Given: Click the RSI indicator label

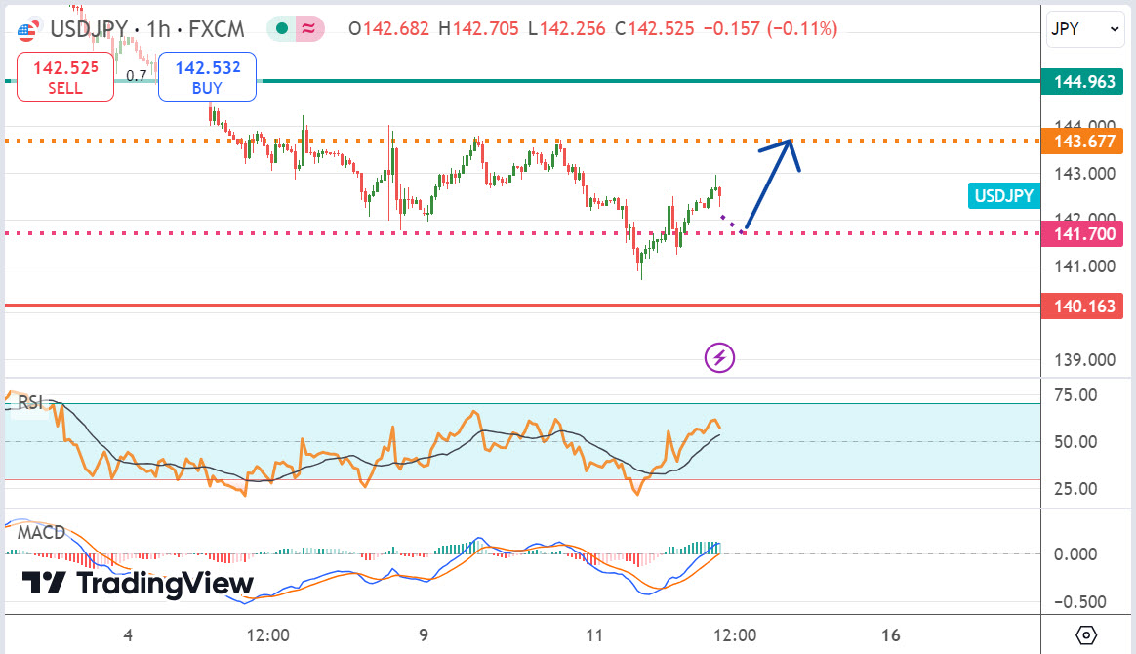Looking at the screenshot, I should click(32, 401).
